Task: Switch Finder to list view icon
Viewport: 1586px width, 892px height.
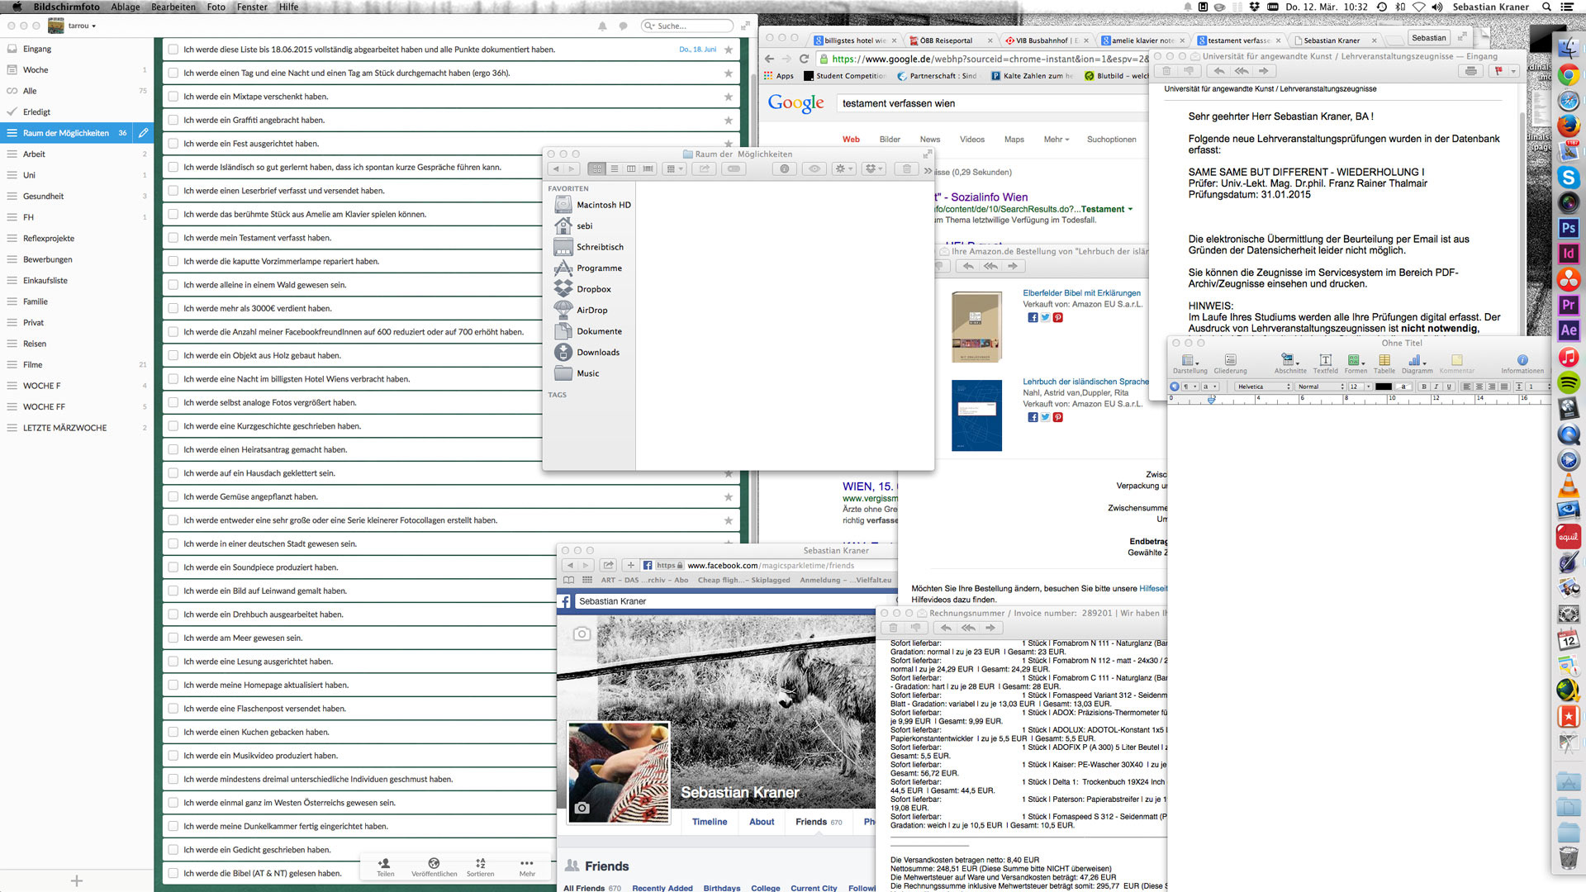Action: tap(614, 168)
